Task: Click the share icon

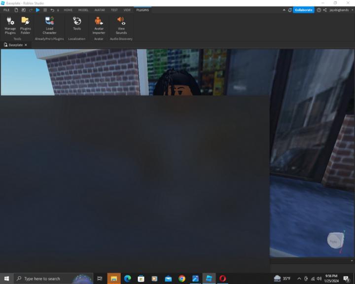Action: [x=324, y=10]
